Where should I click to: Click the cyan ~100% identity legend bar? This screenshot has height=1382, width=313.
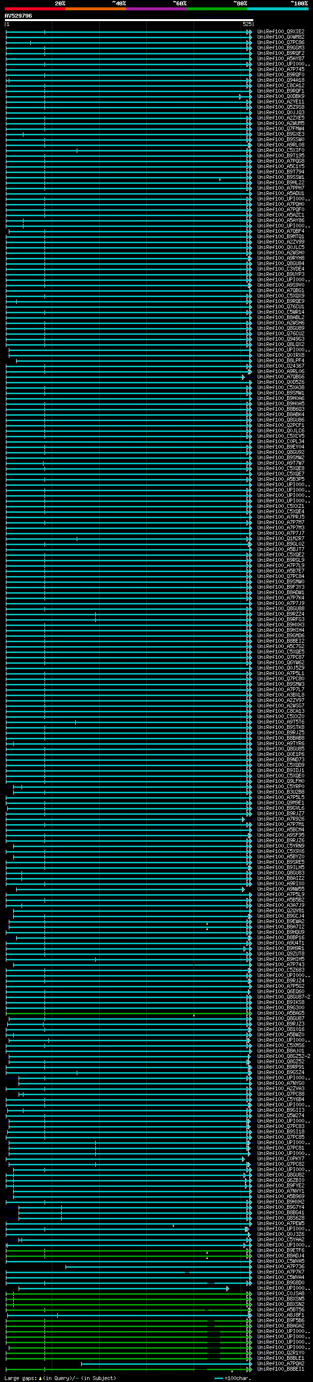pos(278,9)
